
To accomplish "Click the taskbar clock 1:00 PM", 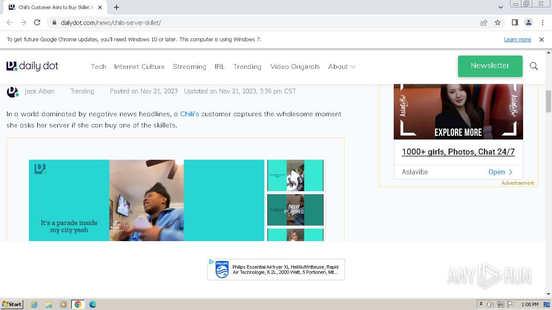I will pyautogui.click(x=530, y=304).
